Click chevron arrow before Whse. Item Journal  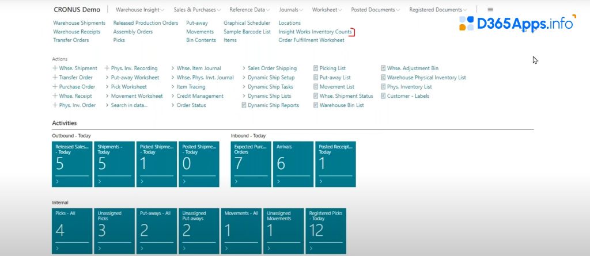coord(173,68)
